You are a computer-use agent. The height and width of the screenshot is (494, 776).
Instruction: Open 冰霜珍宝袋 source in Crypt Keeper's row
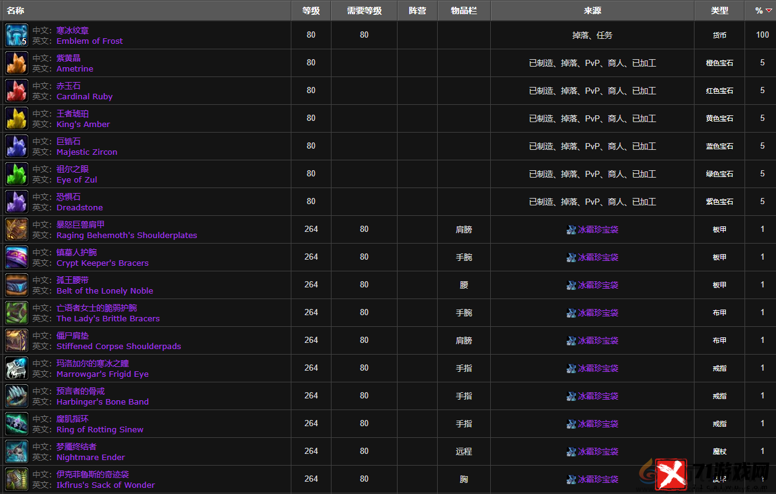pos(598,257)
